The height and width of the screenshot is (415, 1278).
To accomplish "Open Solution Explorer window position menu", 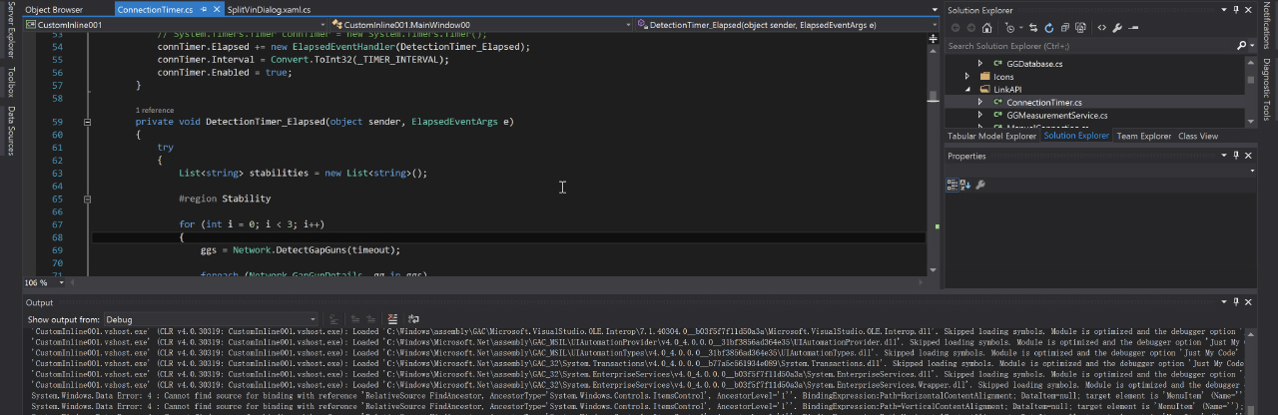I will coord(1224,10).
